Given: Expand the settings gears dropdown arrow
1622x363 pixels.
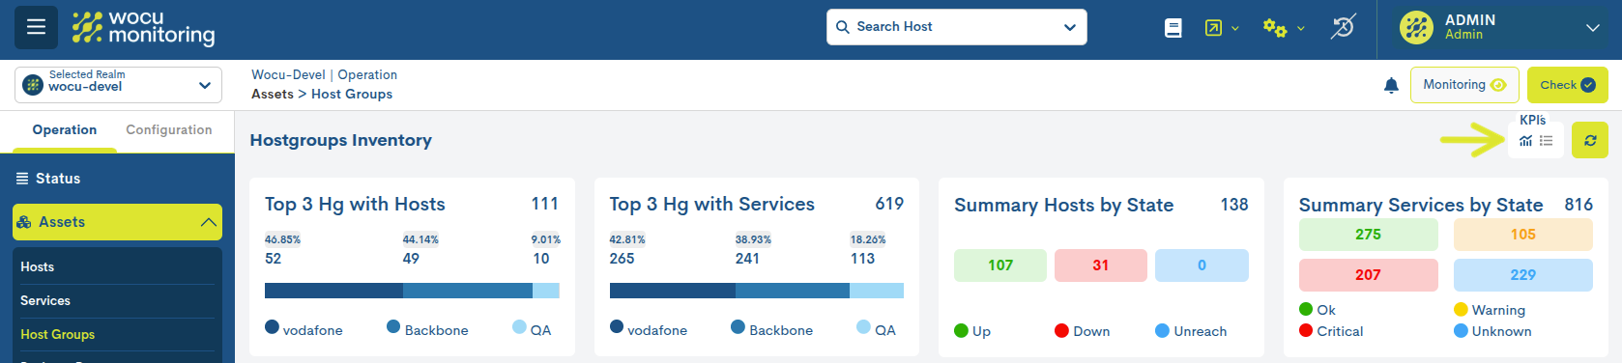Looking at the screenshot, I should (1301, 29).
